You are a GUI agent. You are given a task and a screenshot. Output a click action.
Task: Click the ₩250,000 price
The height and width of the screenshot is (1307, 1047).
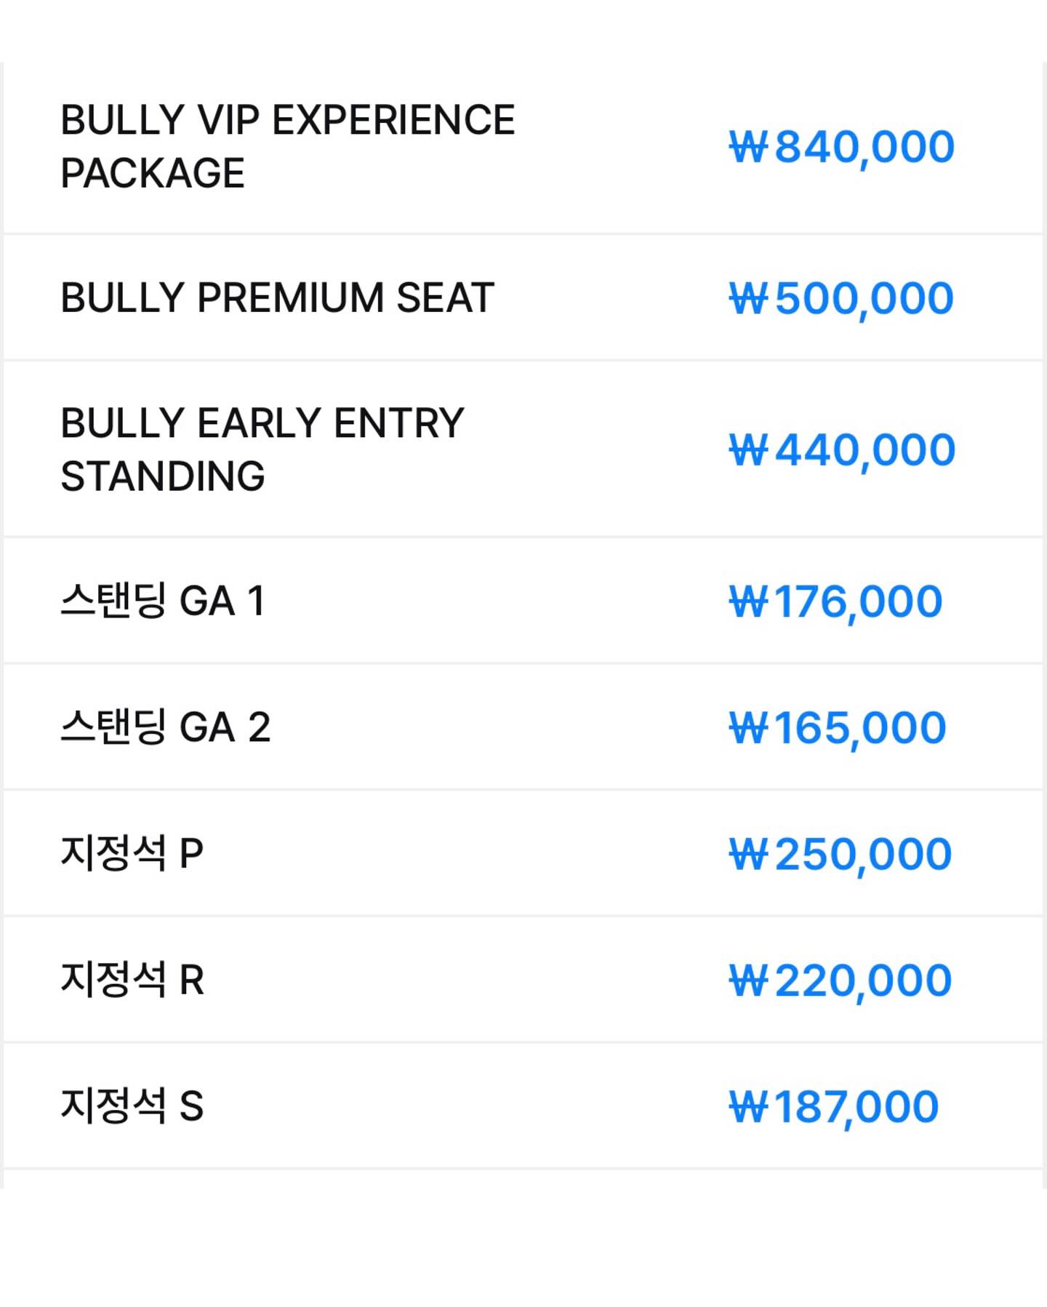pos(840,854)
